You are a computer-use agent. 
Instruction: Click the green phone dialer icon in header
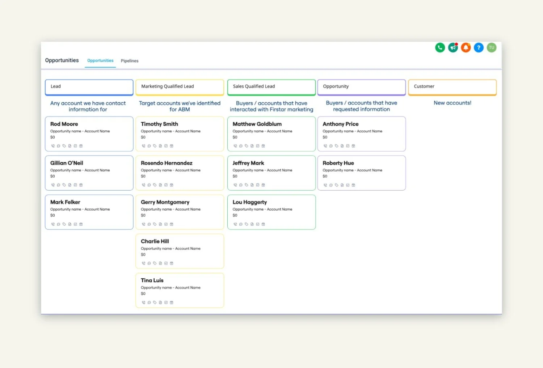pyautogui.click(x=440, y=47)
